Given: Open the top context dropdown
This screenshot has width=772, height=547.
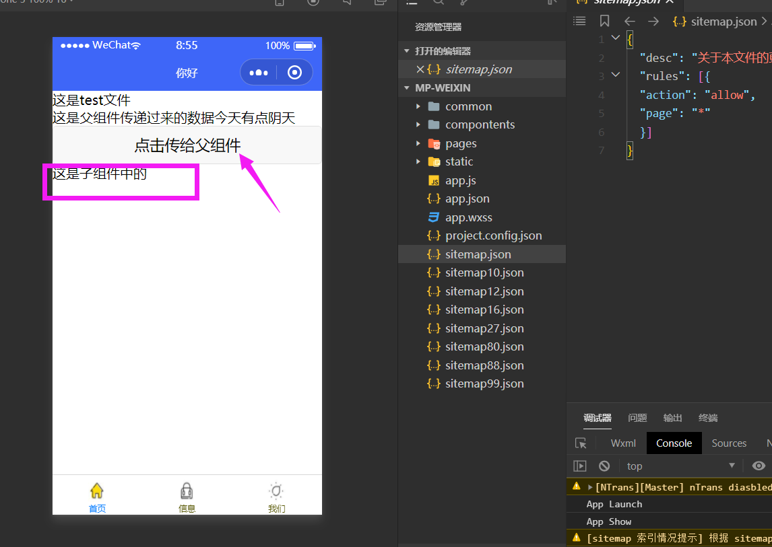Looking at the screenshot, I should click(x=680, y=466).
